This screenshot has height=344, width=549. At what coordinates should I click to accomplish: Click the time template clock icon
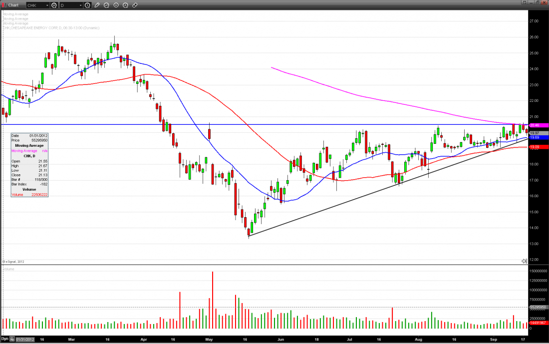click(x=88, y=5)
